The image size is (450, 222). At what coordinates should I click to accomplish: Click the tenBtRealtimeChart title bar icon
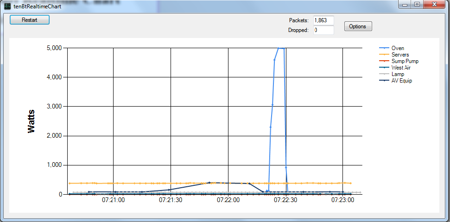[x=8, y=6]
